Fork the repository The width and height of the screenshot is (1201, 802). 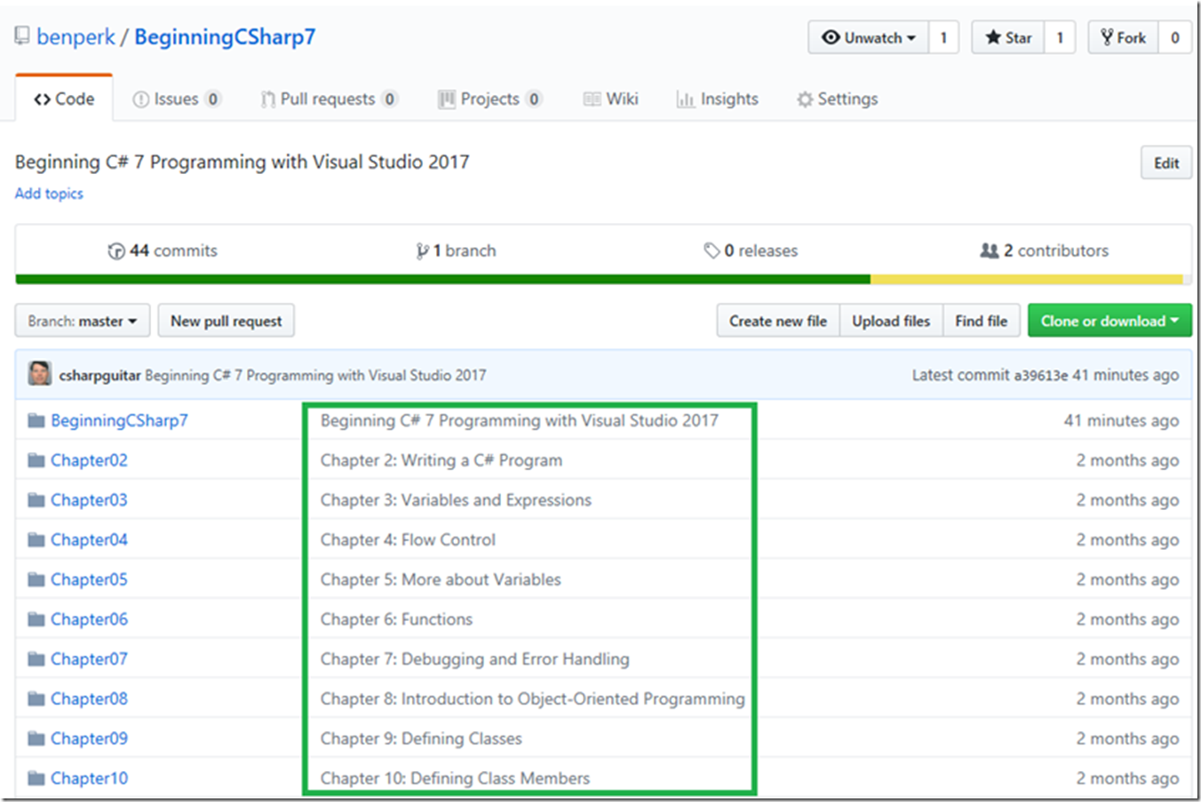[1123, 37]
